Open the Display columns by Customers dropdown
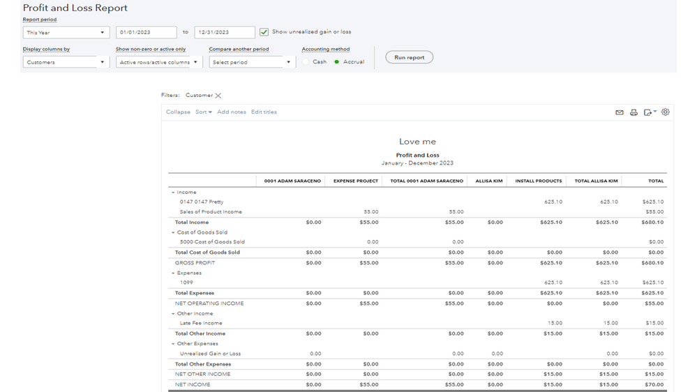697x392 pixels. point(66,62)
